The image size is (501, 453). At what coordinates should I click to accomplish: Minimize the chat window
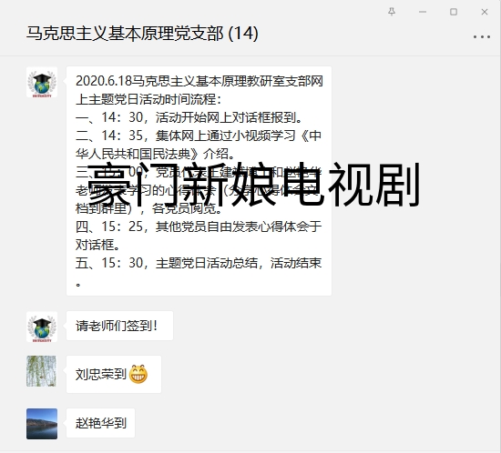click(423, 12)
